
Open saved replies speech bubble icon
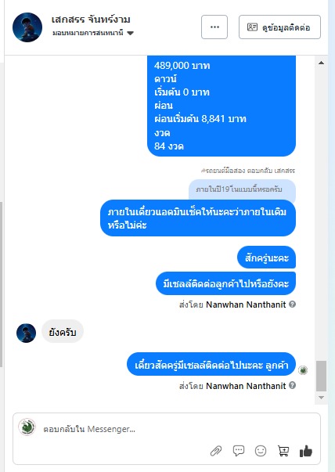coord(239,451)
